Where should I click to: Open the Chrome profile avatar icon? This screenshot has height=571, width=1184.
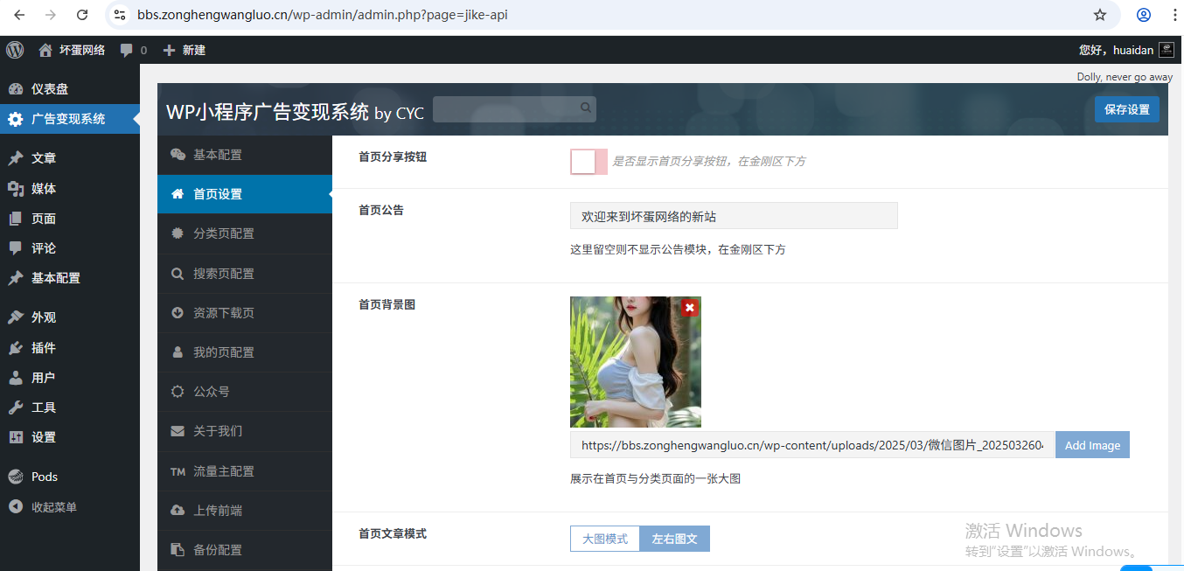coord(1144,15)
